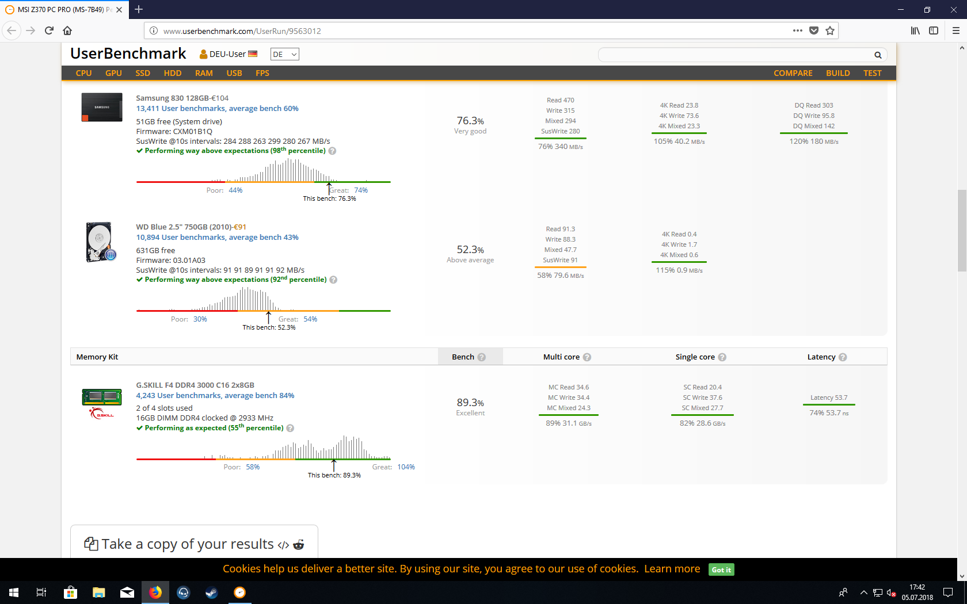Open 4,243 User benchmarks link
This screenshot has width=967, height=604.
215,395
